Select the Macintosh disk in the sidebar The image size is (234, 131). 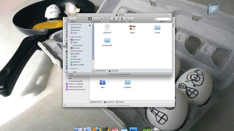click(x=76, y=27)
